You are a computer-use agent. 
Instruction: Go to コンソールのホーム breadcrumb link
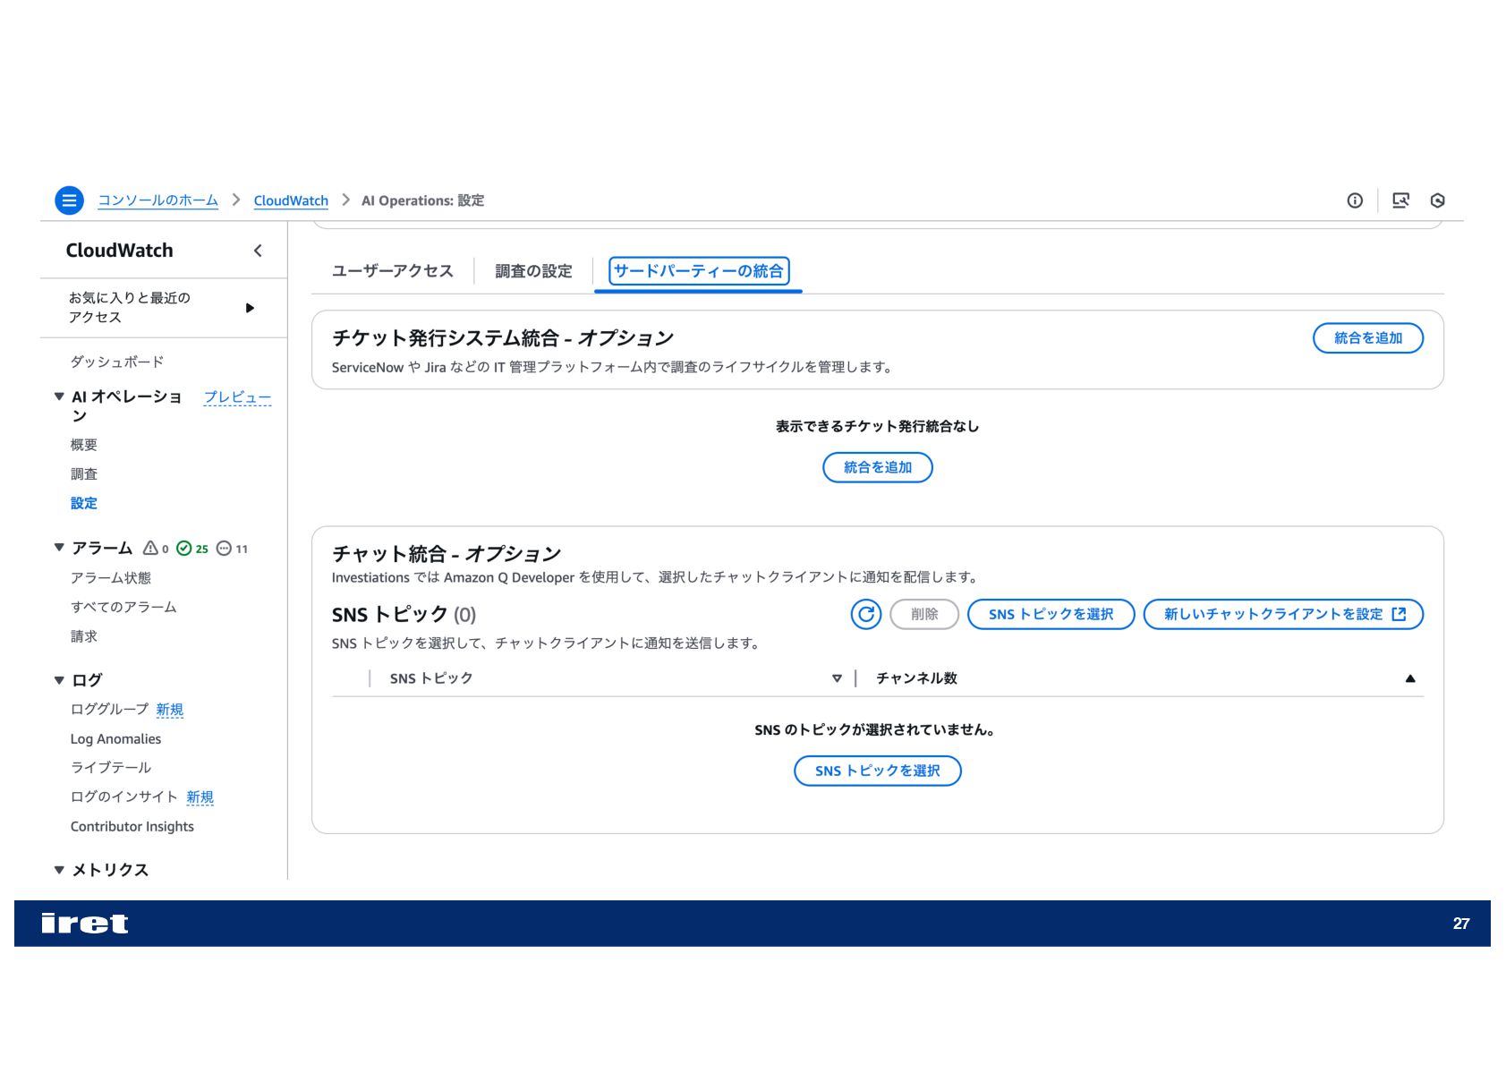click(157, 200)
